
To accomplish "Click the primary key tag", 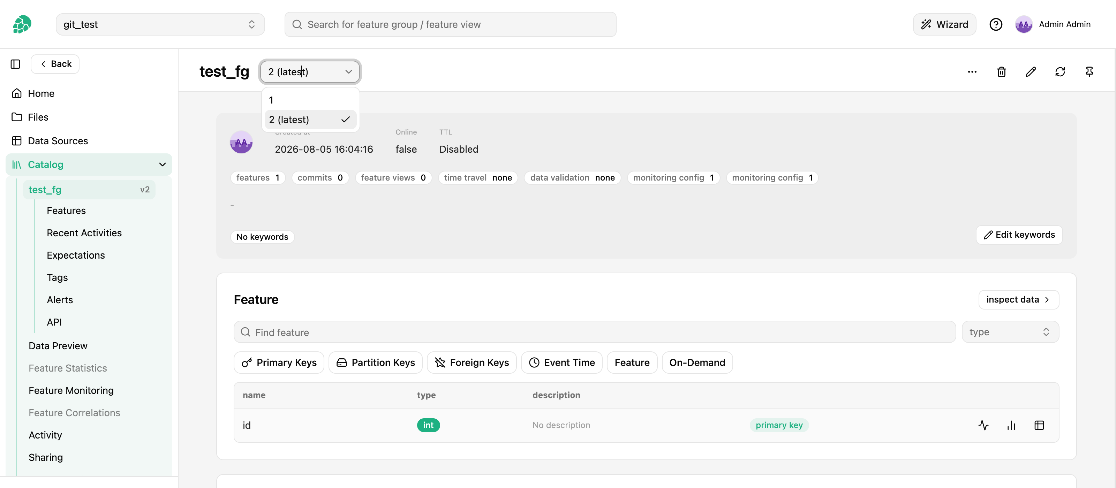I will coord(779,425).
